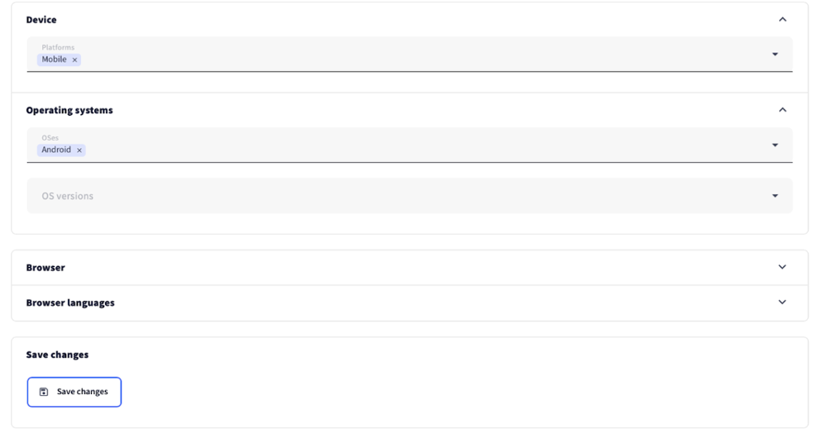Click the Operating systems section title

(69, 110)
